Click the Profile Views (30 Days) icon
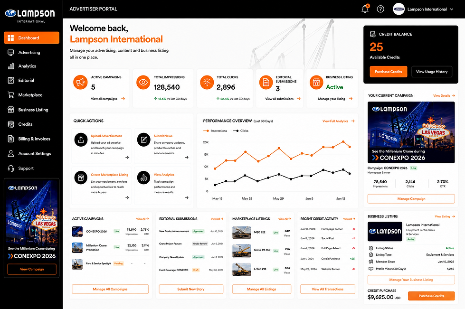 (370, 269)
